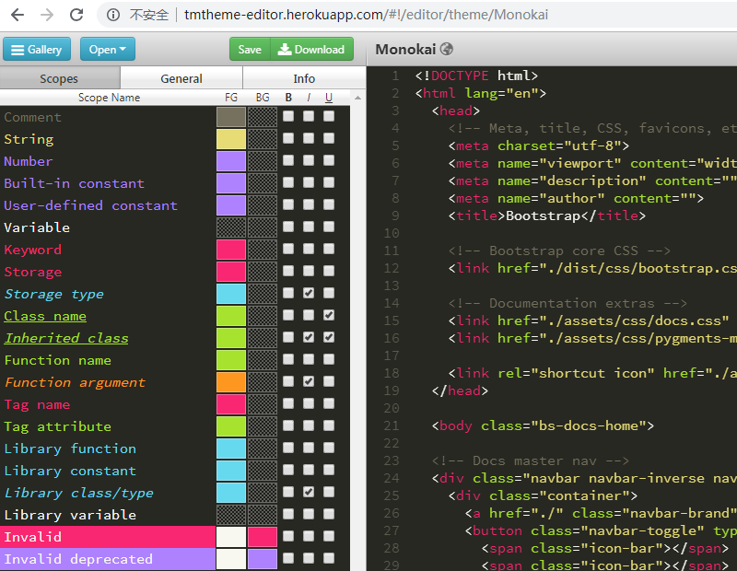
Task: Enable bold for Keyword scope
Action: [288, 249]
